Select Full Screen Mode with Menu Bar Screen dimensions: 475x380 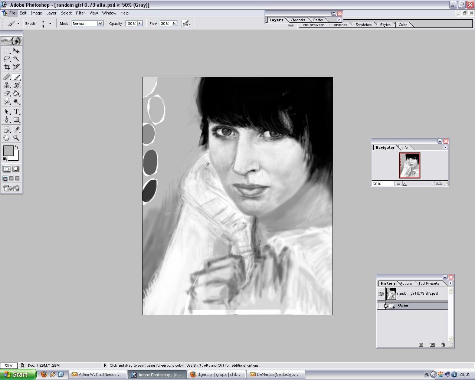tap(11, 178)
